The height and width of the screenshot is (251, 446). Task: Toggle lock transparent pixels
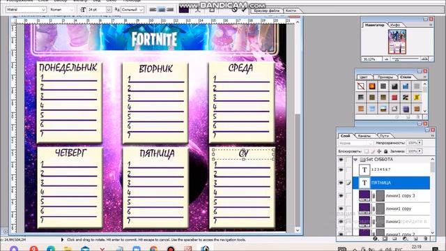click(x=367, y=151)
